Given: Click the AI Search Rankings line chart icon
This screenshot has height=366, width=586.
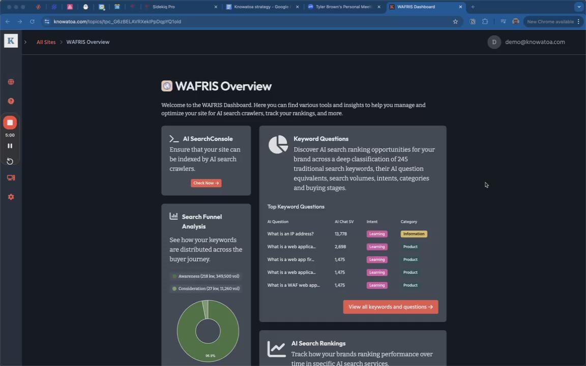Looking at the screenshot, I should [x=277, y=349].
